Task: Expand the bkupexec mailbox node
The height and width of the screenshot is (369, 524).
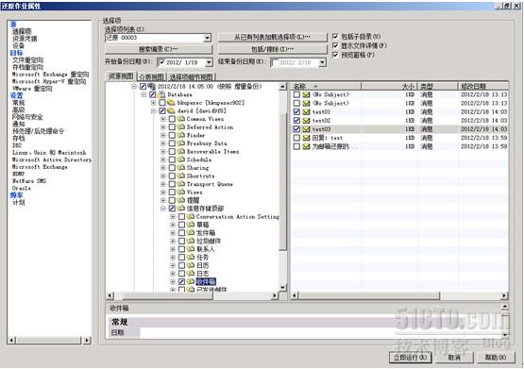Action: point(153,103)
